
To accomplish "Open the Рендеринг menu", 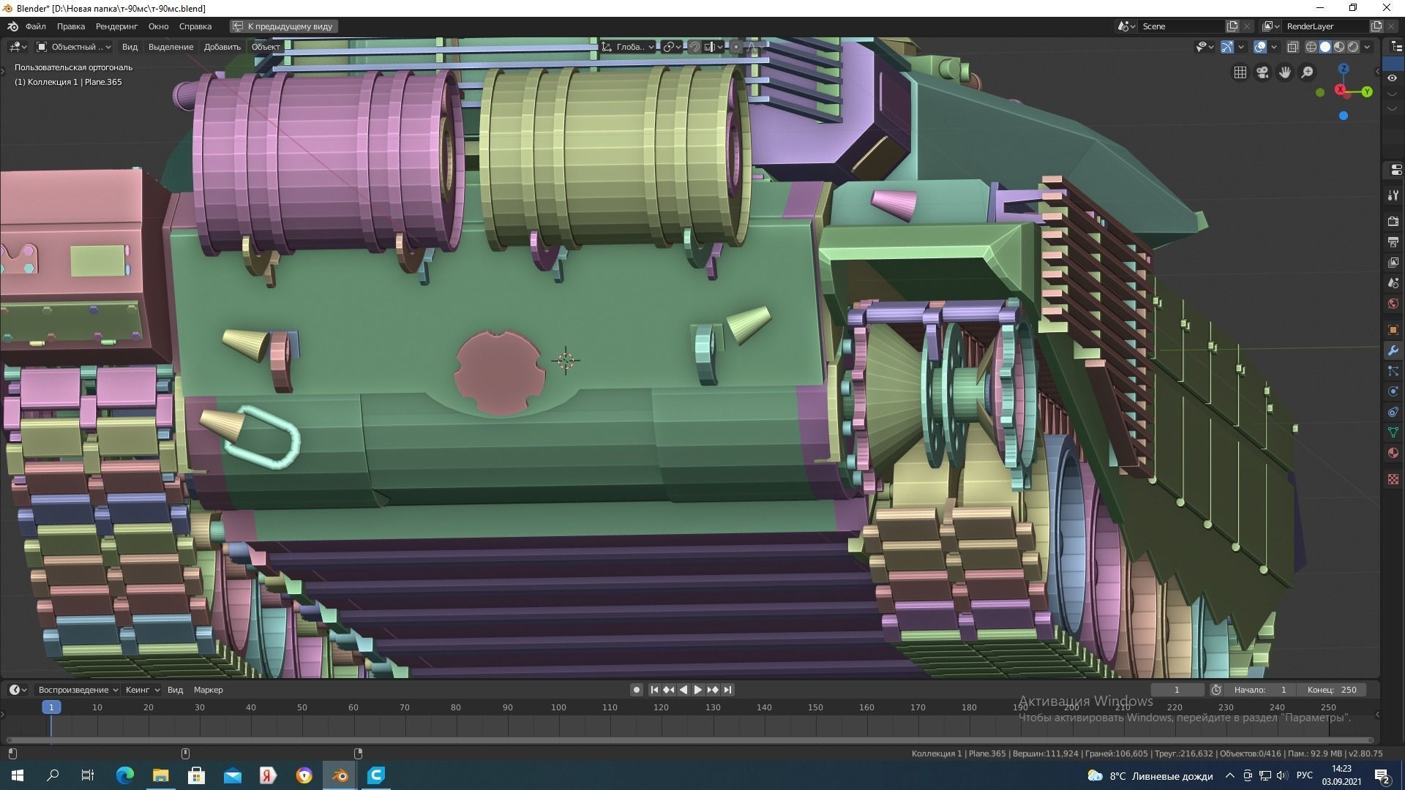I will 116,26.
